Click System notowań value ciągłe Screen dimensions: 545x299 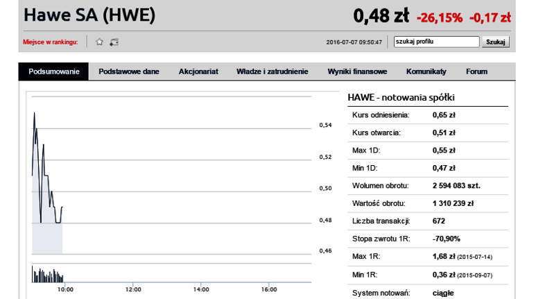point(443,293)
